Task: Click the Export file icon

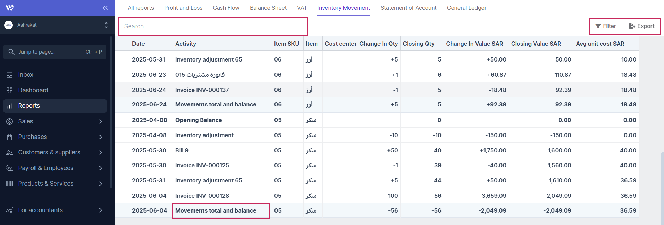Action: [x=632, y=26]
